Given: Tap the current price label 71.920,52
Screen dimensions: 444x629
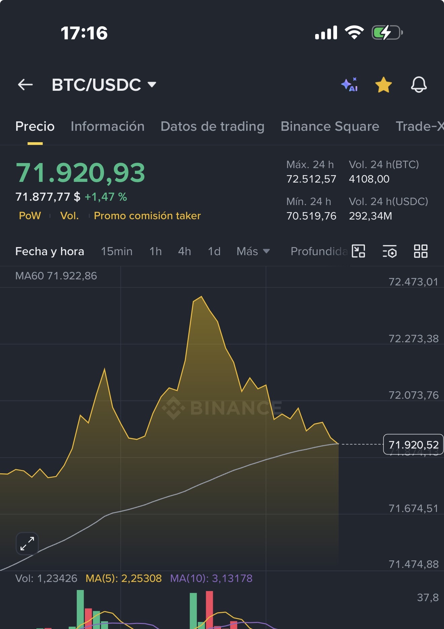Looking at the screenshot, I should pyautogui.click(x=413, y=444).
